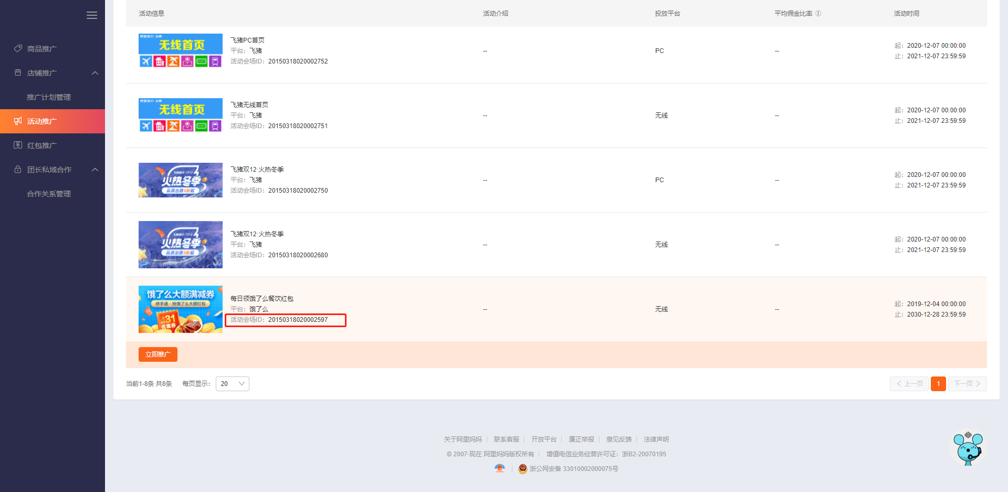
Task: Open the 意见反馈 footer link
Action: coord(619,439)
